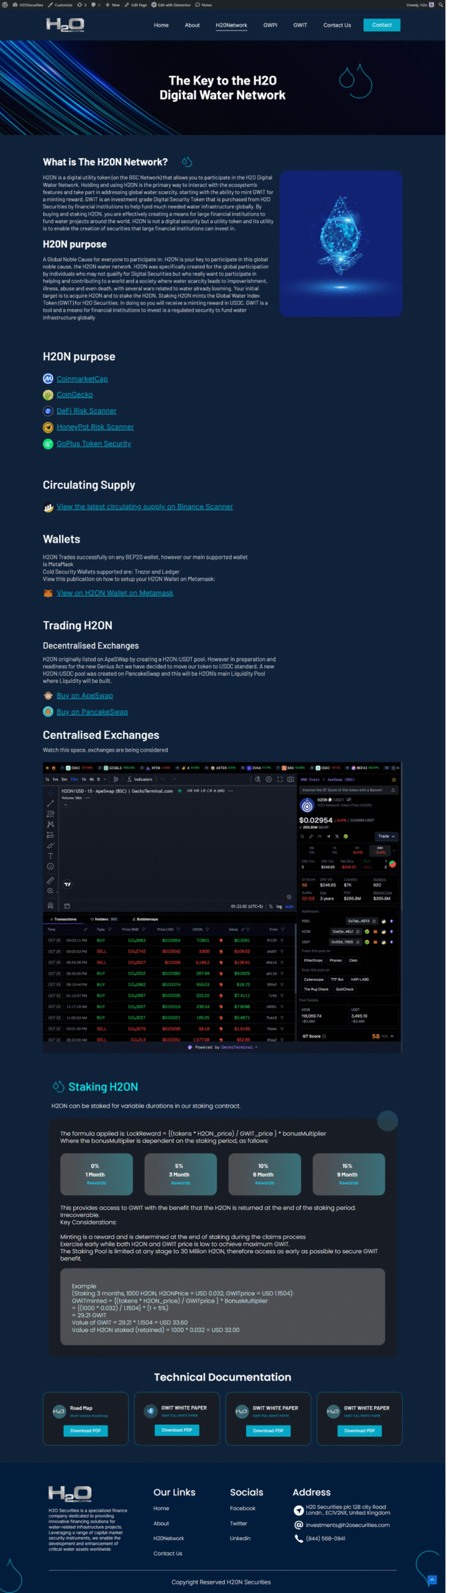Click the trend line drawing tool

pos(50,803)
